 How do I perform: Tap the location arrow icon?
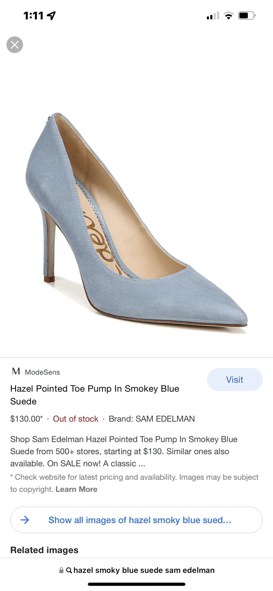click(51, 15)
